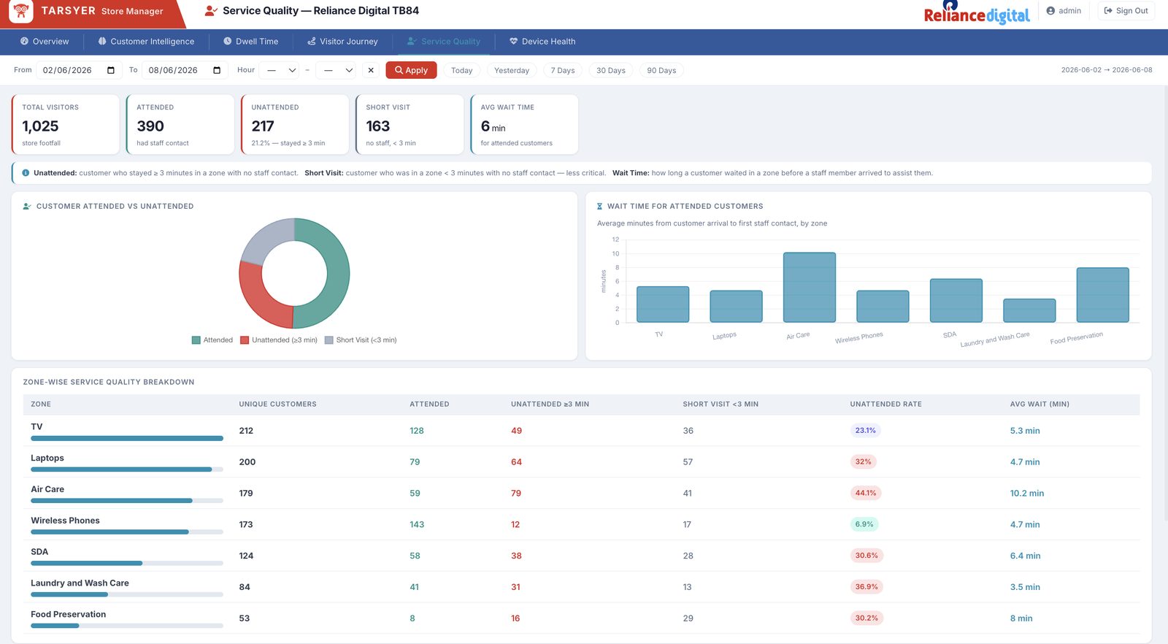Viewport: 1168px width, 644px height.
Task: Select the Today quick range
Action: 462,71
